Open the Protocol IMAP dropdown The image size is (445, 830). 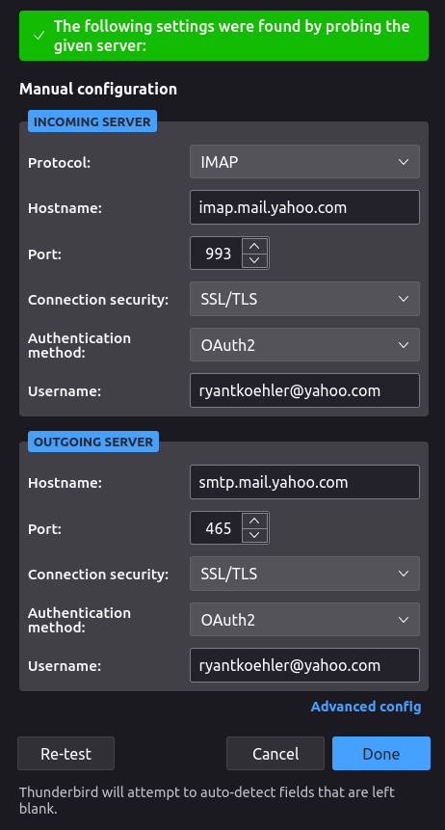pyautogui.click(x=304, y=161)
